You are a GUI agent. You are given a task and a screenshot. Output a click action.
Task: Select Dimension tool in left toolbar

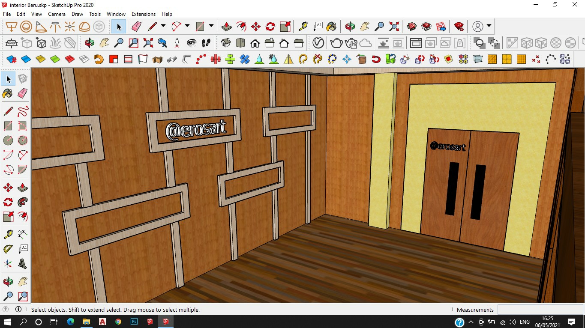pos(23,235)
